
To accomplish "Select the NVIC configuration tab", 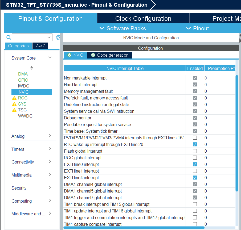I will [x=75, y=55].
